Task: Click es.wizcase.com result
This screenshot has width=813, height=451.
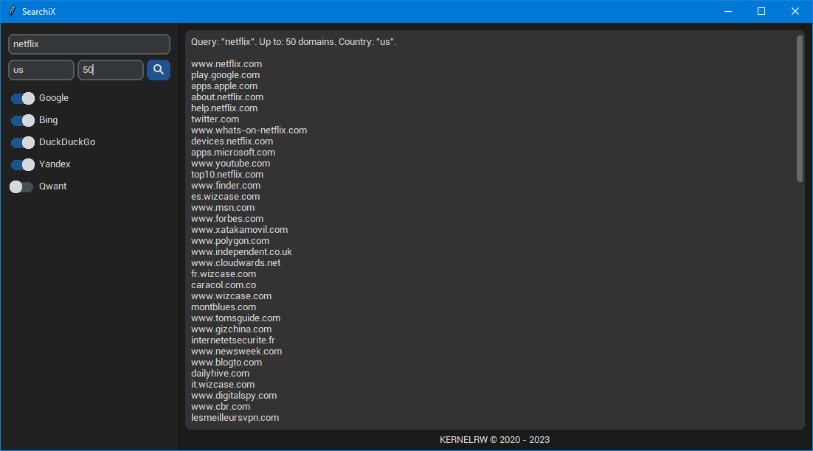Action: click(x=225, y=196)
